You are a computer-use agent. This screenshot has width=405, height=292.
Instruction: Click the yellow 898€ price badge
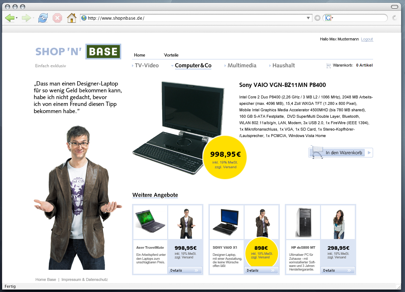coord(262,253)
